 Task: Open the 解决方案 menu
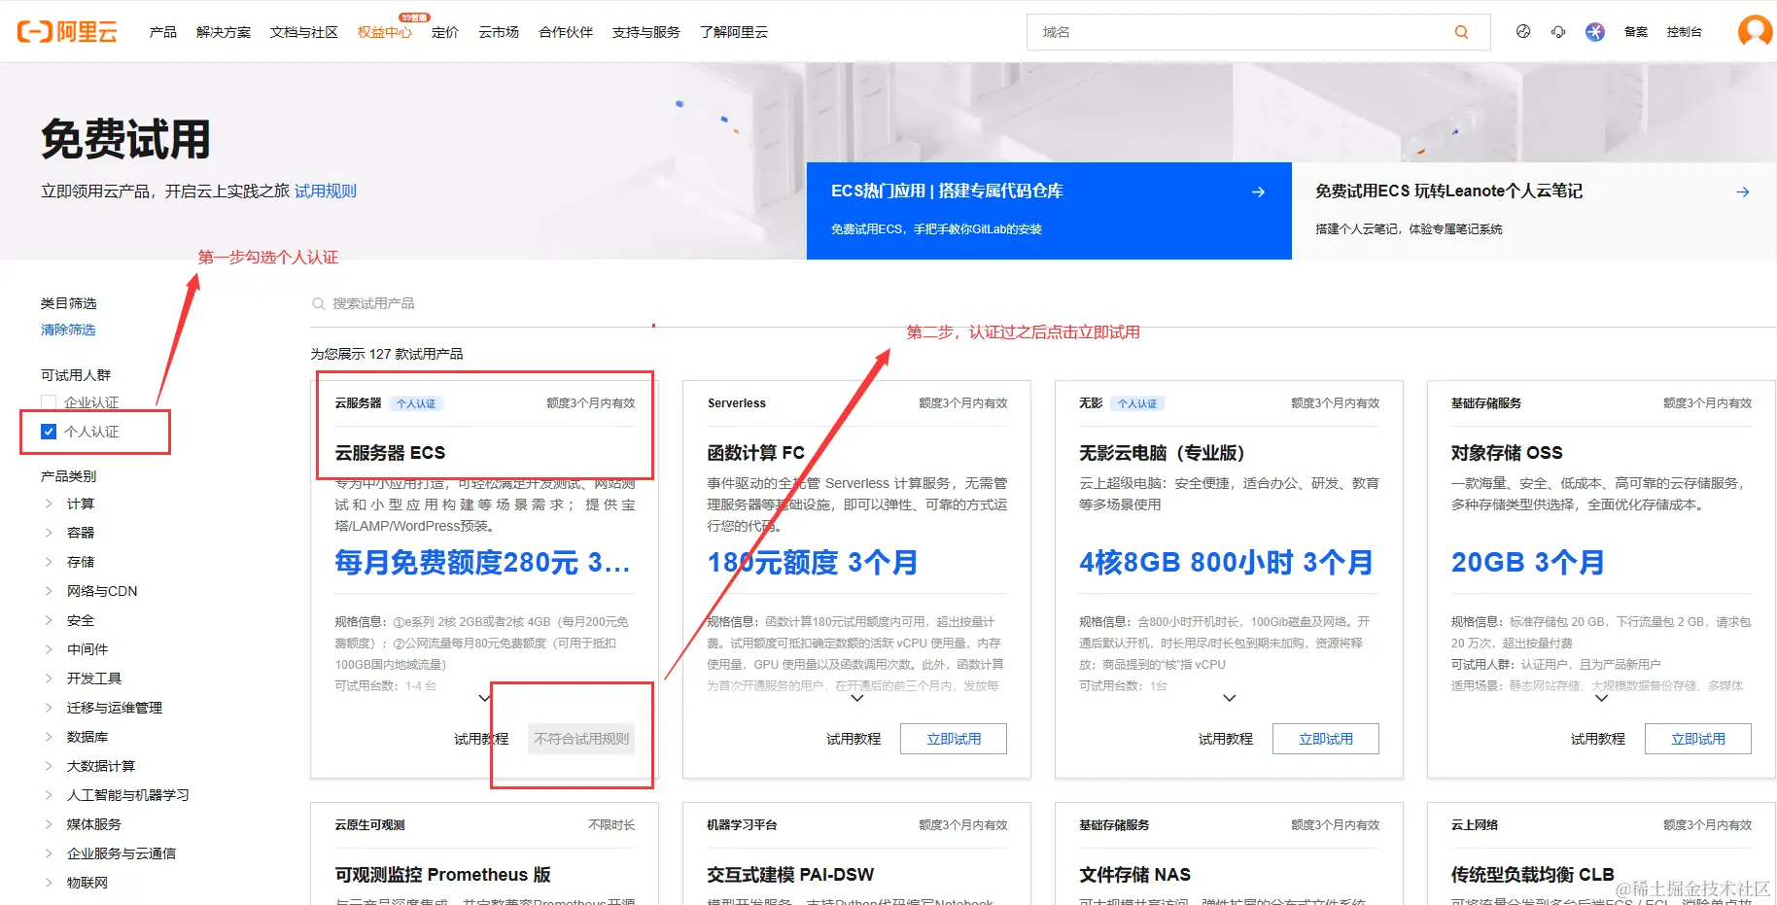(x=223, y=31)
